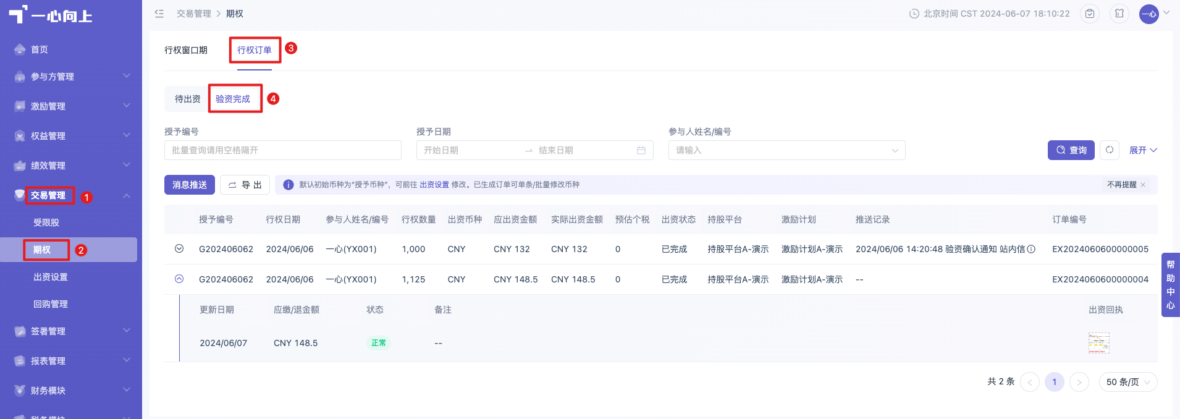Open 回购管理 in the sidebar
Screen dimensions: 1180x419
coord(51,304)
